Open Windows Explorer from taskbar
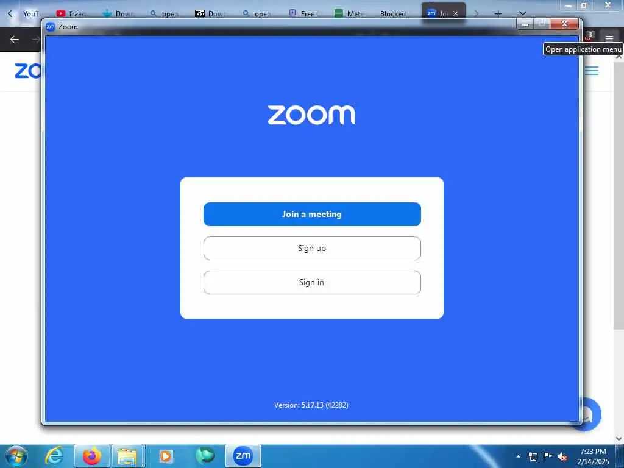This screenshot has width=624, height=468. (127, 456)
